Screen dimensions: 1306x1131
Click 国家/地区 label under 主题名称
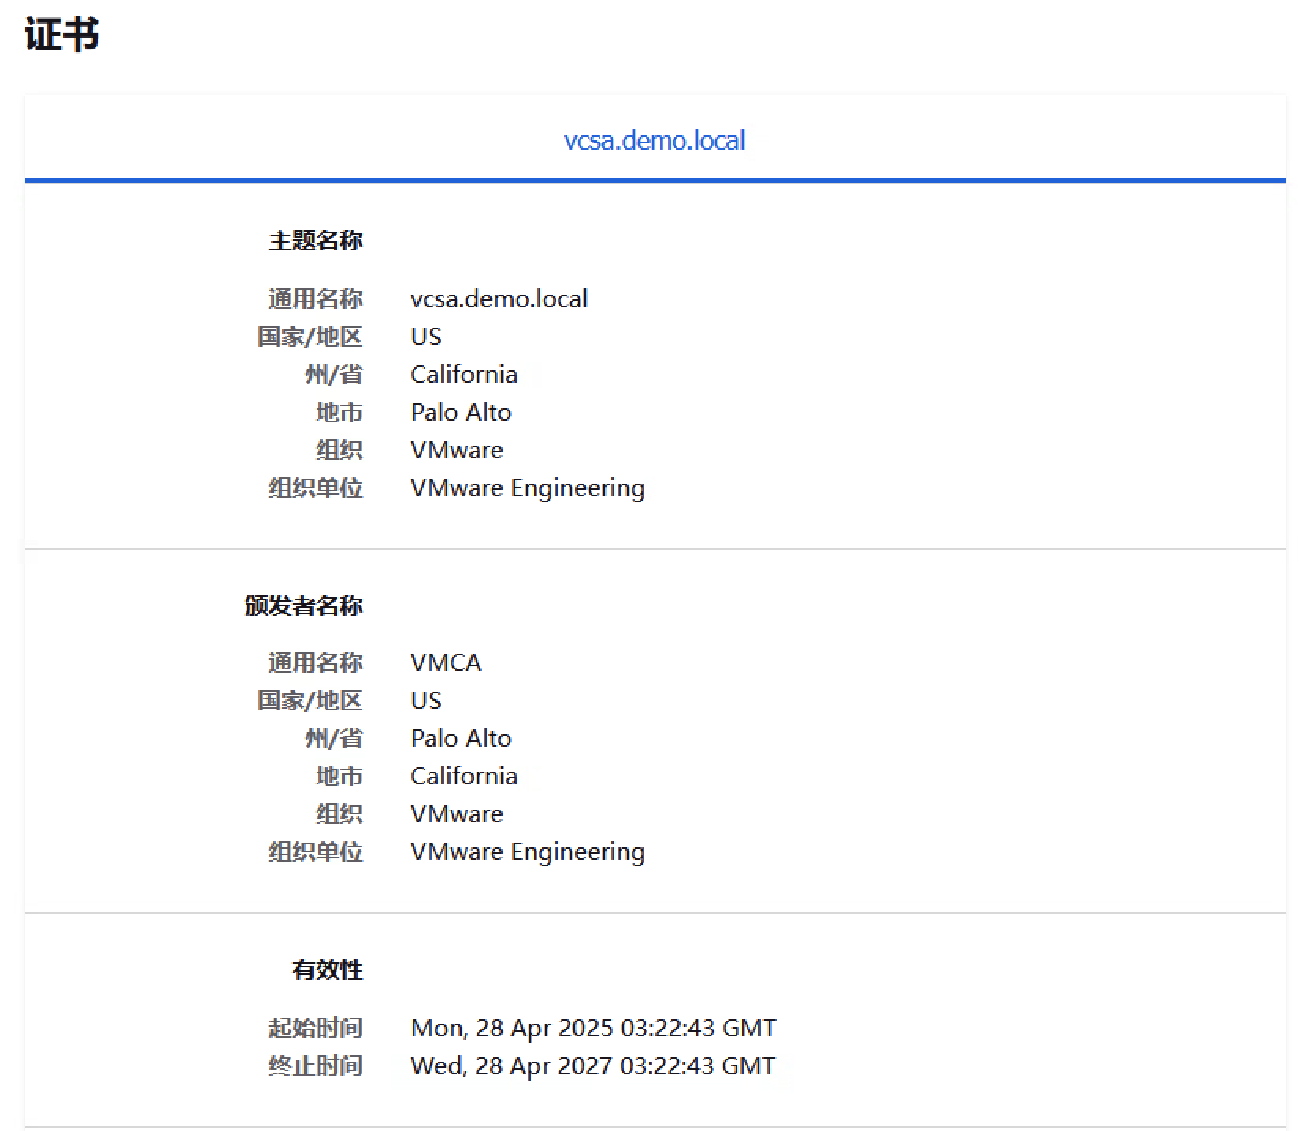(310, 336)
